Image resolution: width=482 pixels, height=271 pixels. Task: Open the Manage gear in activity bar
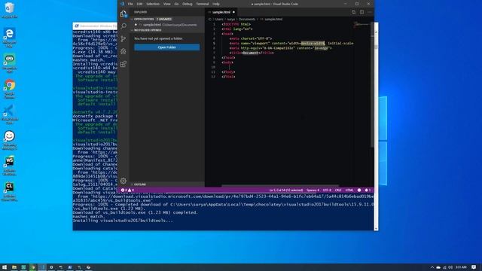point(124,181)
